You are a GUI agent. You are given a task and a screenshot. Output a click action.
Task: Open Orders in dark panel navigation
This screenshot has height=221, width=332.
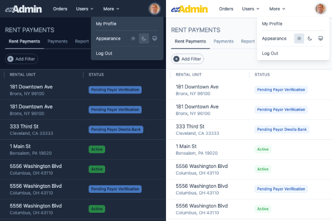point(60,9)
